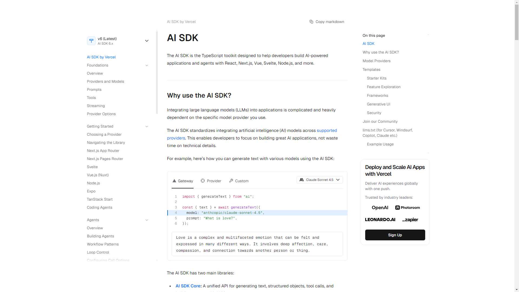Click the Copy markdown button
The width and height of the screenshot is (519, 292).
(327, 22)
